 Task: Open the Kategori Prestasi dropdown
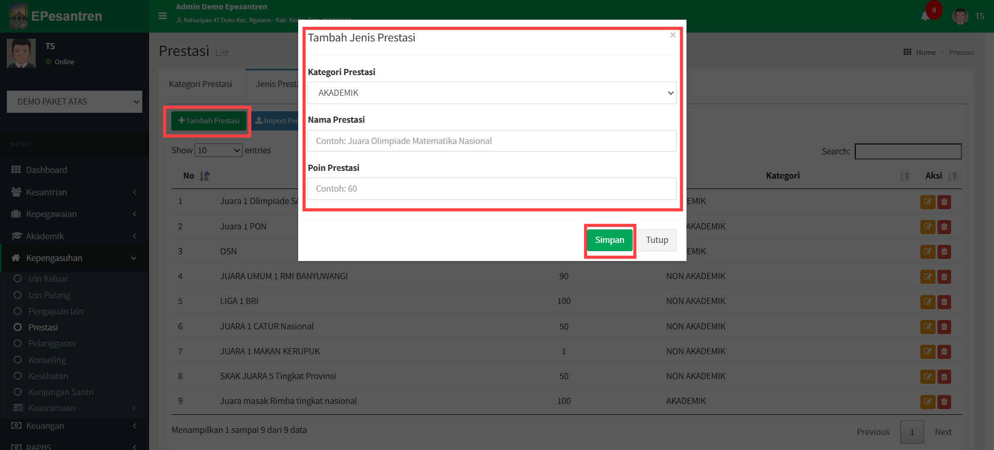pos(491,93)
